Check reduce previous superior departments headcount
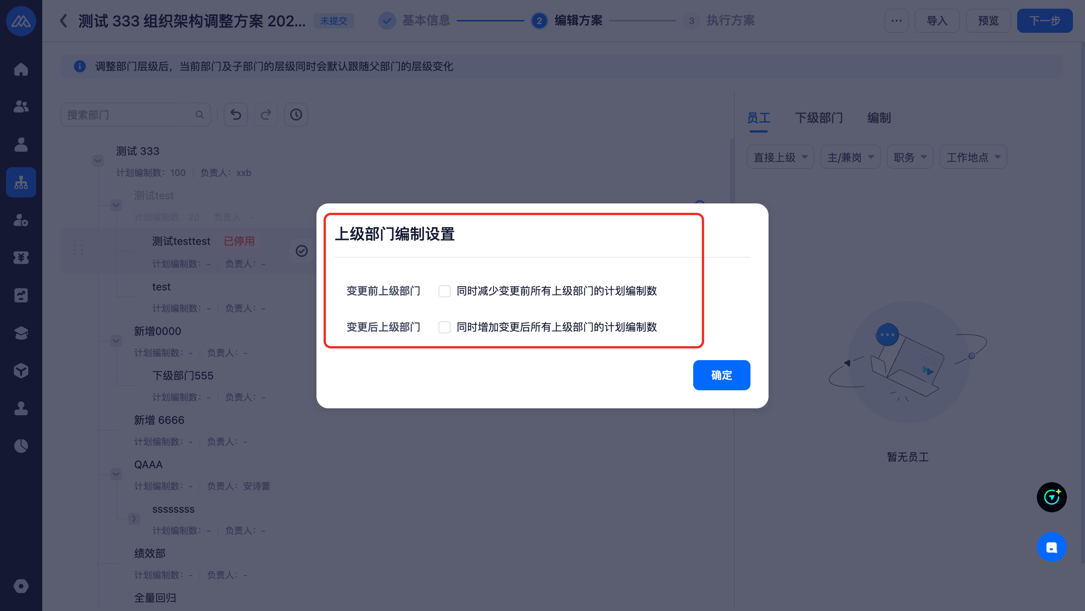The width and height of the screenshot is (1085, 611). (445, 291)
